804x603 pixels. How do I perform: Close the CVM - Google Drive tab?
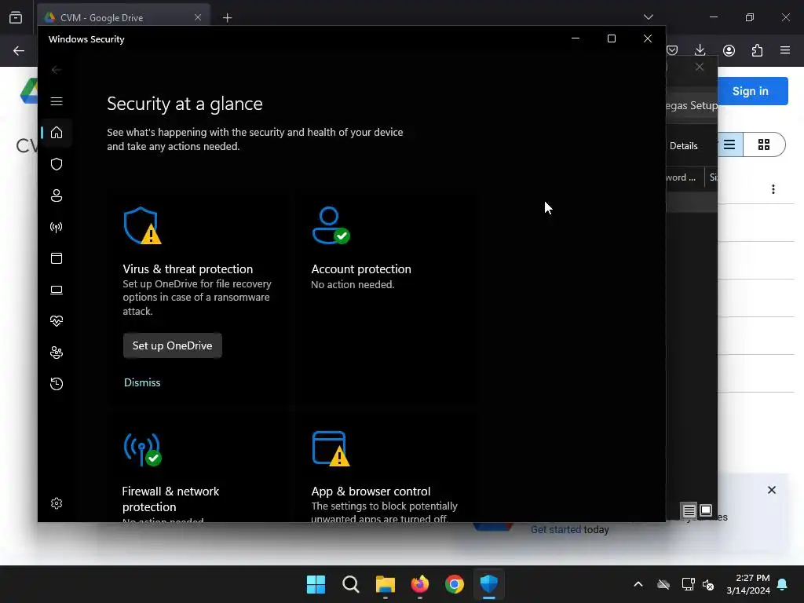coord(198,17)
